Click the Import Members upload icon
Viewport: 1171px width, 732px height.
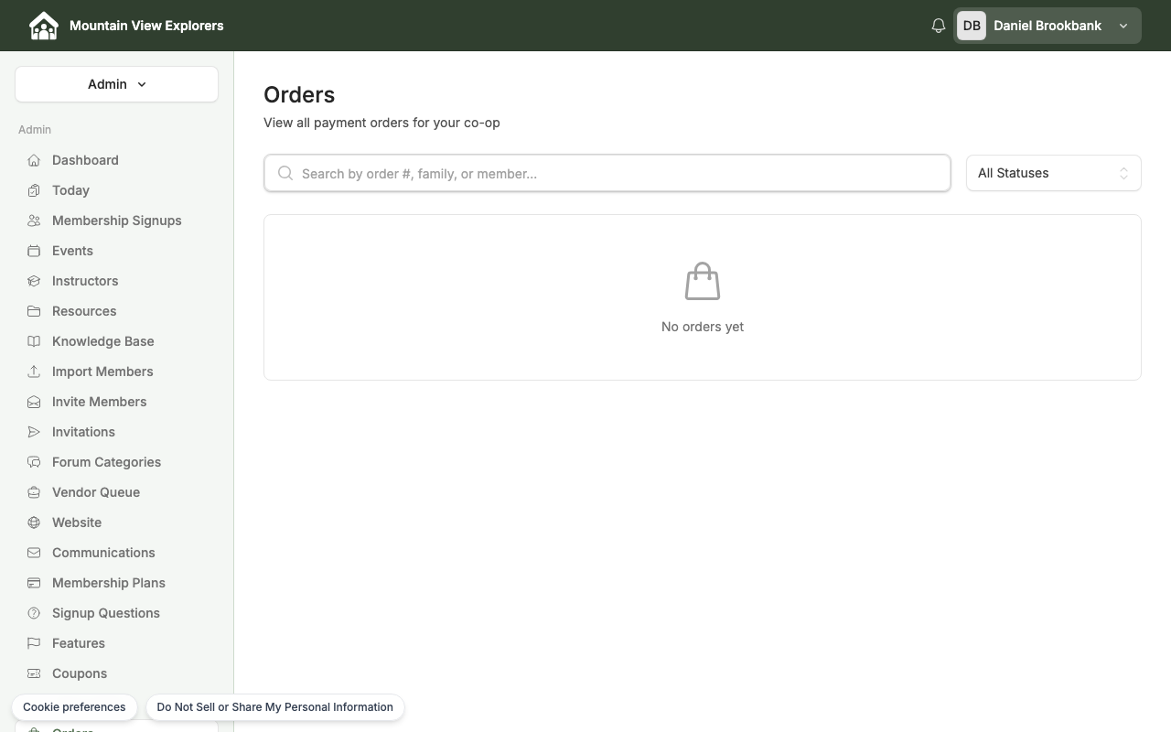[34, 371]
